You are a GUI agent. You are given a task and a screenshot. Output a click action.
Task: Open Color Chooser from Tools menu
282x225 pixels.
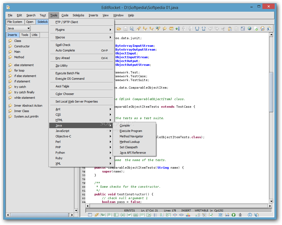pyautogui.click(x=82, y=94)
